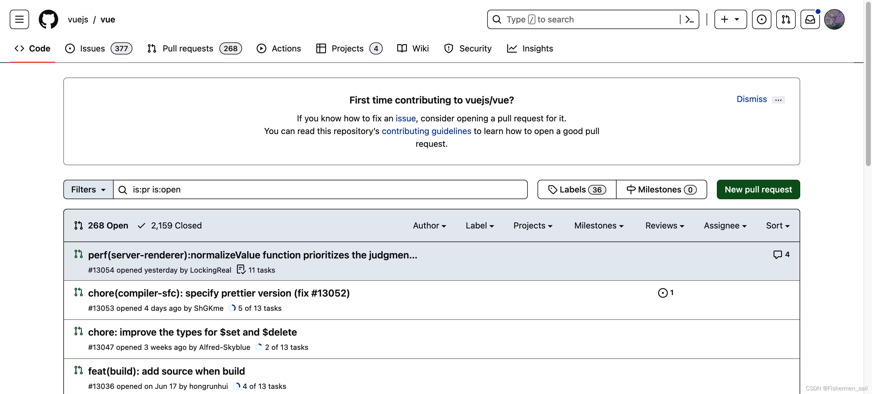
Task: Expand the Milestones filter dropdown
Action: [x=599, y=225]
